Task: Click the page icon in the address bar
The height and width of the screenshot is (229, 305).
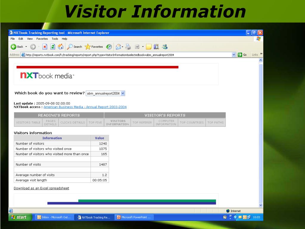Action: [x=23, y=55]
